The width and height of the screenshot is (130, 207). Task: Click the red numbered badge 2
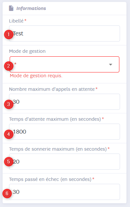tap(9, 66)
